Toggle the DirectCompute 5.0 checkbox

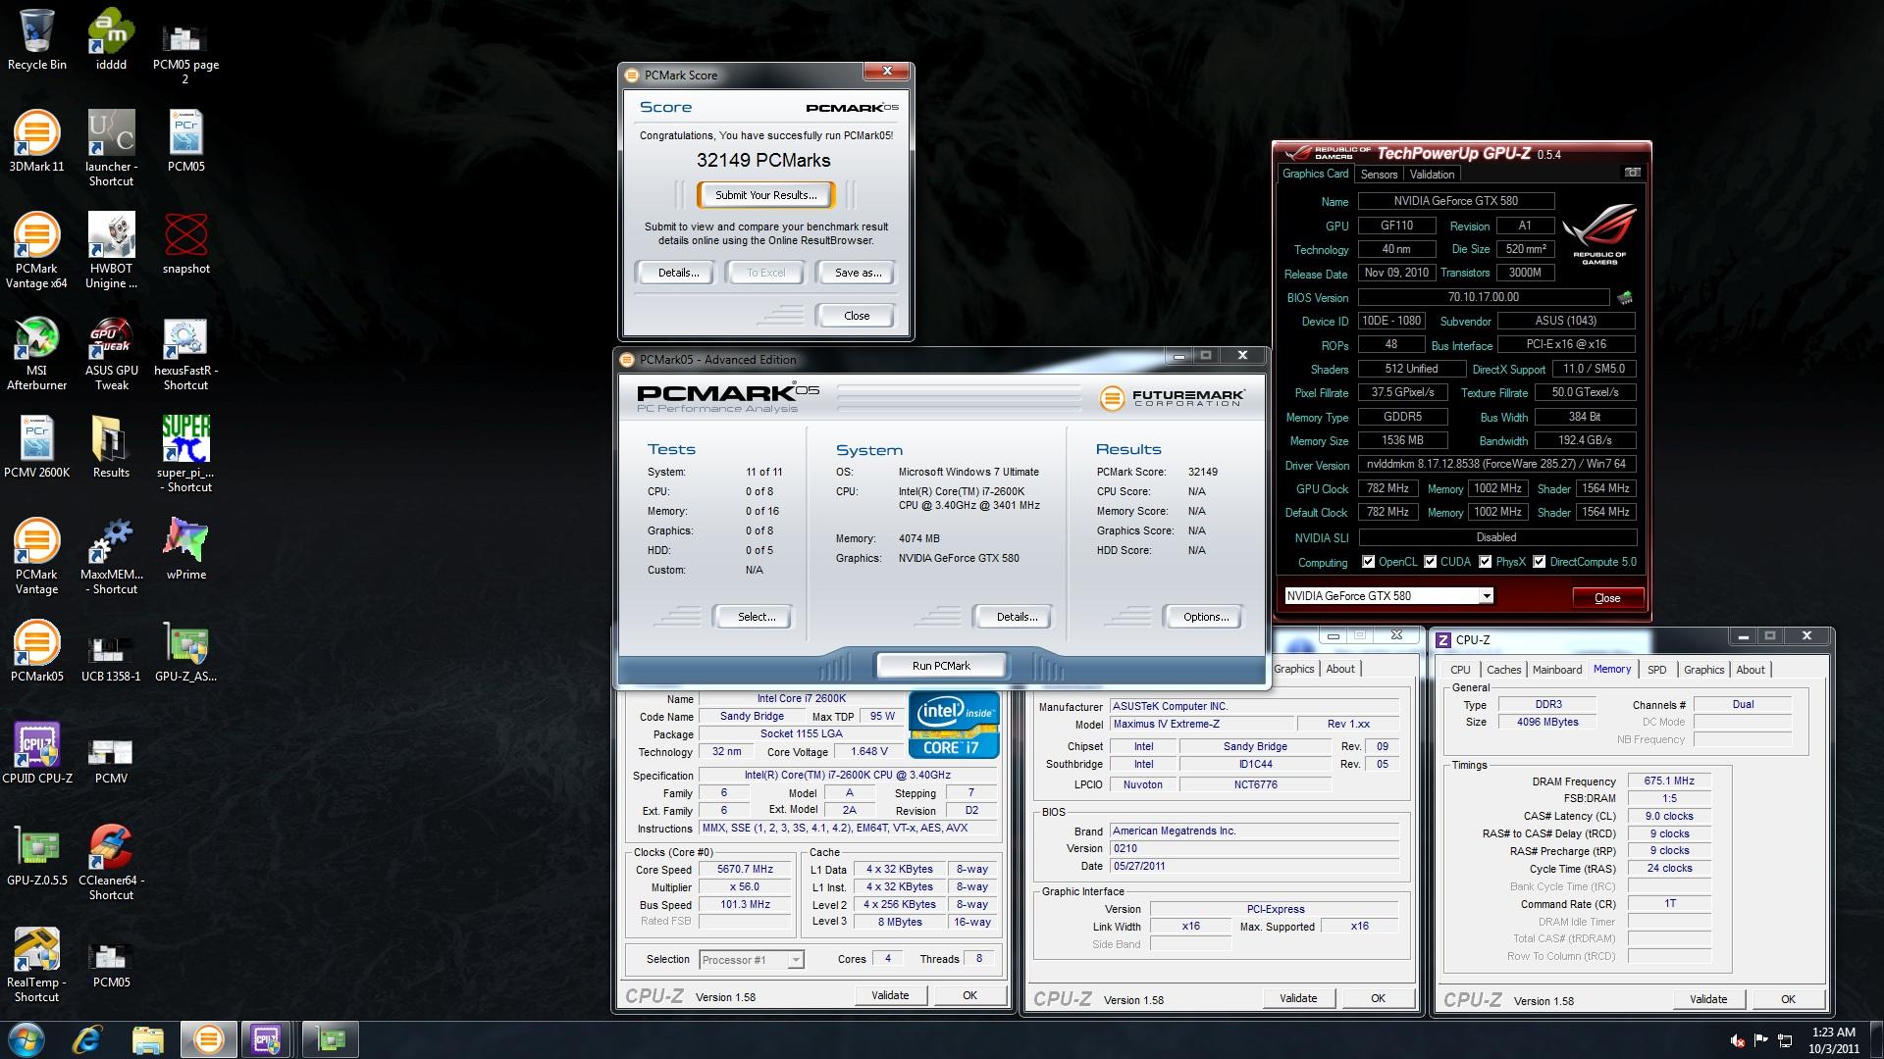(x=1539, y=562)
